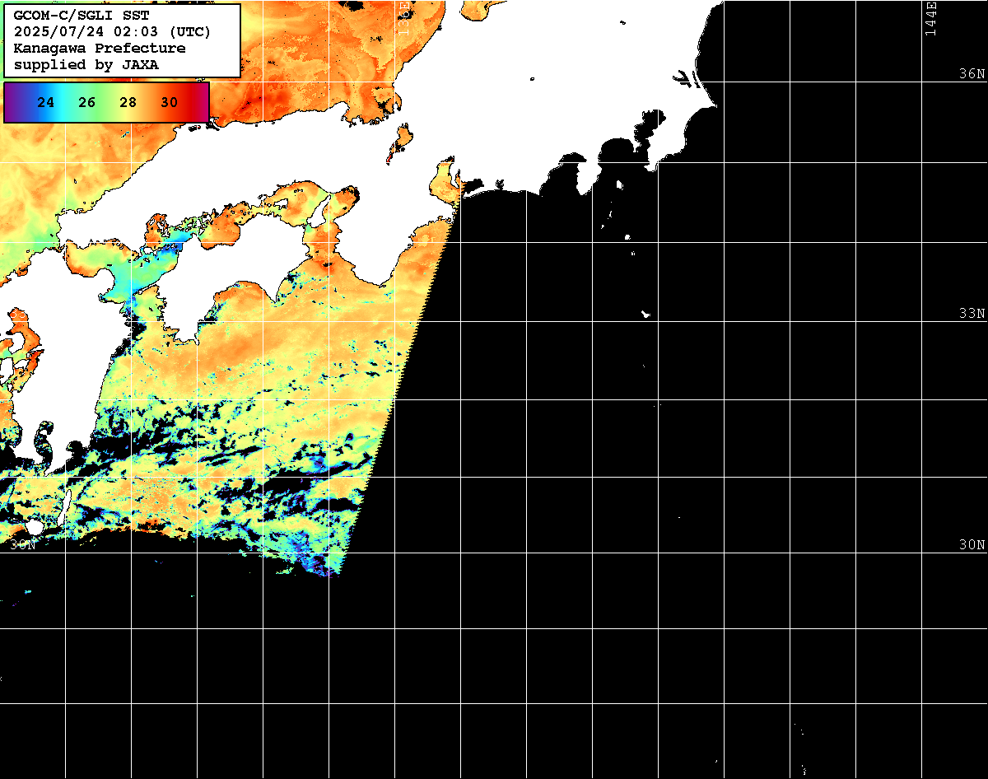This screenshot has height=779, width=988.
Task: Click the GCOM-C/SGLI SST title text
Action: point(82,16)
